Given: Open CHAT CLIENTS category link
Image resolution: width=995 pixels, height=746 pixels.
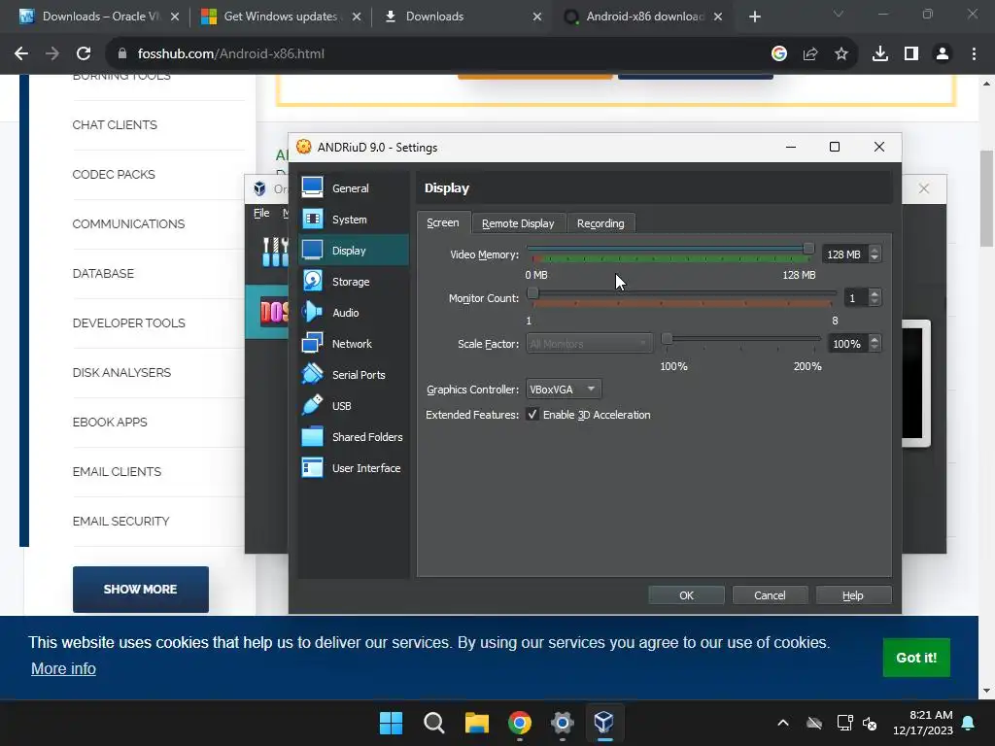Looking at the screenshot, I should 115,125.
